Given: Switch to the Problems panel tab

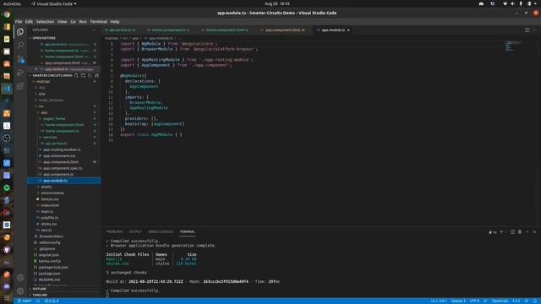Looking at the screenshot, I should point(115,232).
